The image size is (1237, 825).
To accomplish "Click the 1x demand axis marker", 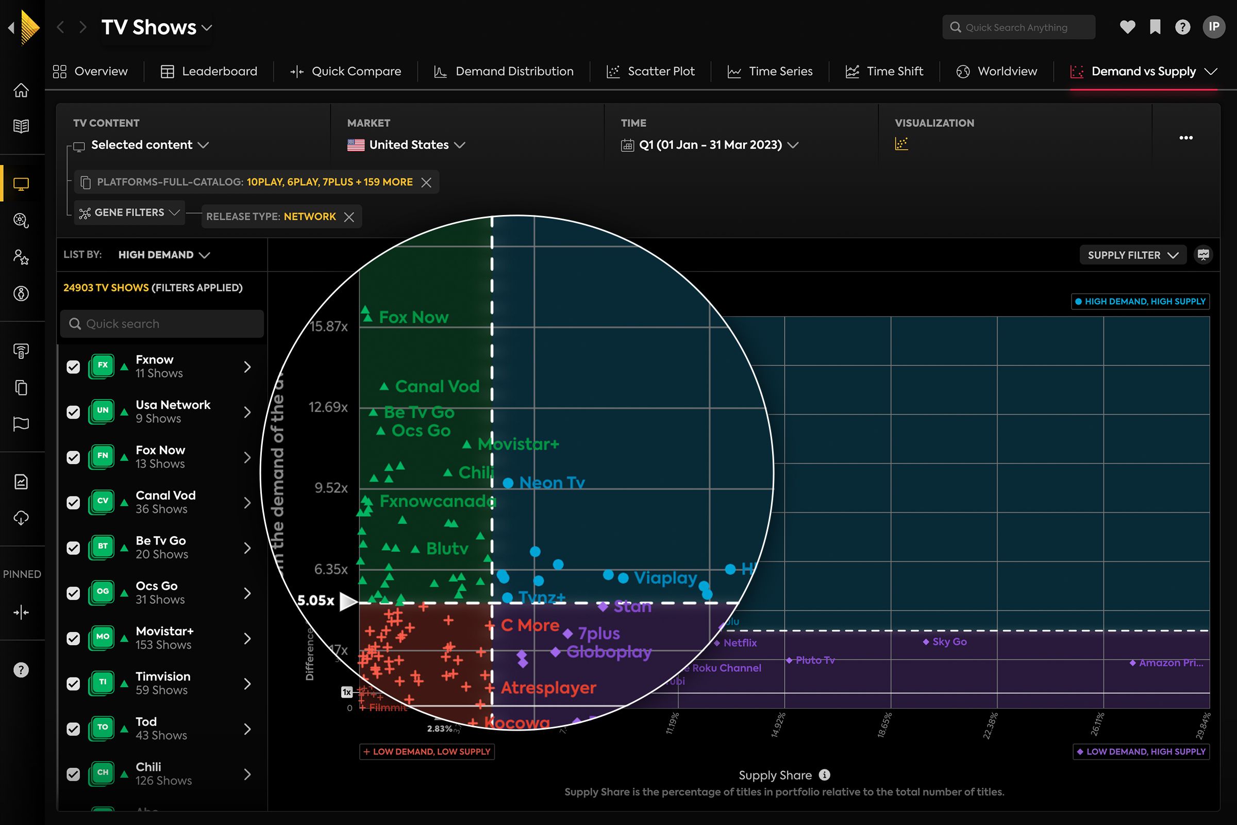I will coord(346,692).
